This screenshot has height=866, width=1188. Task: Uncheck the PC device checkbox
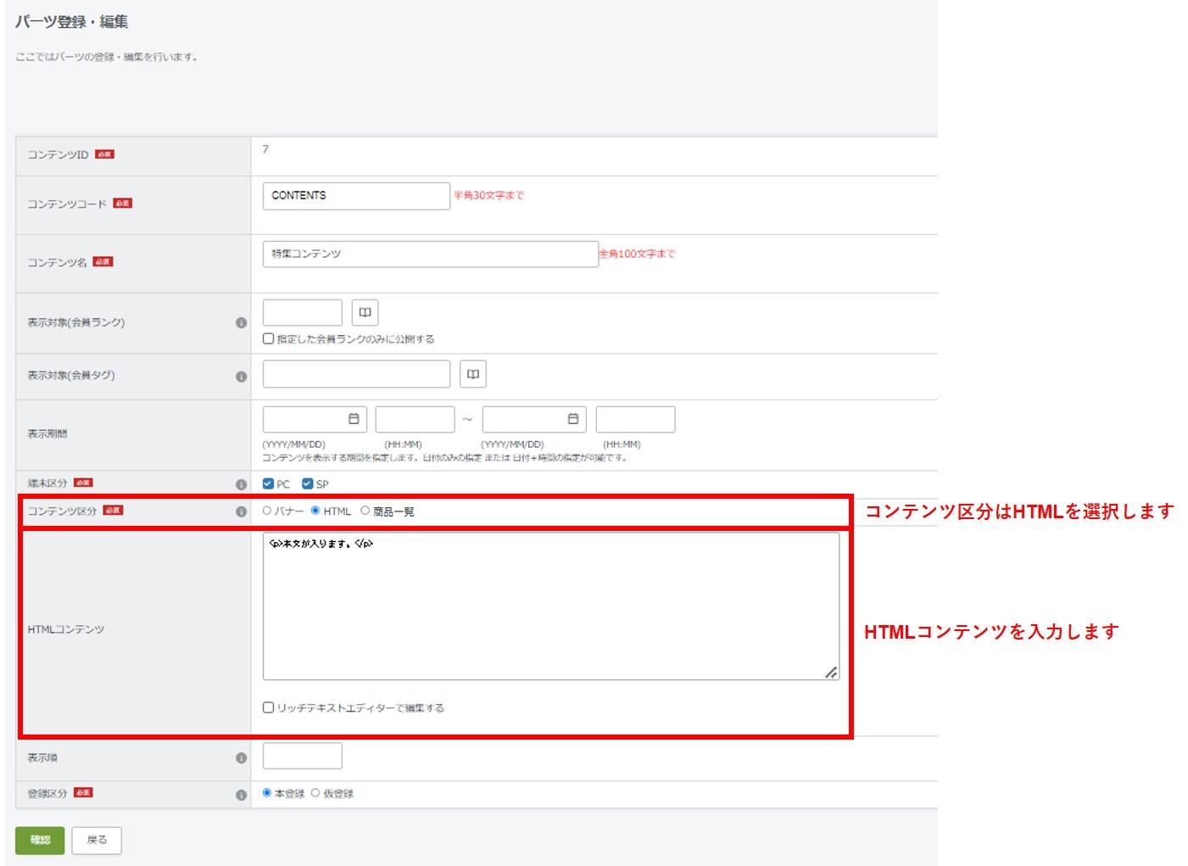(269, 484)
